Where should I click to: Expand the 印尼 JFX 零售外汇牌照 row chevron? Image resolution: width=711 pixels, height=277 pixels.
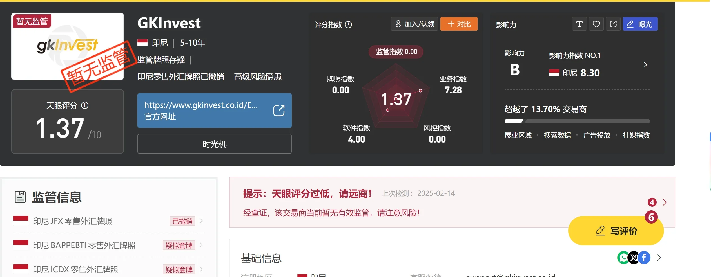coord(201,221)
